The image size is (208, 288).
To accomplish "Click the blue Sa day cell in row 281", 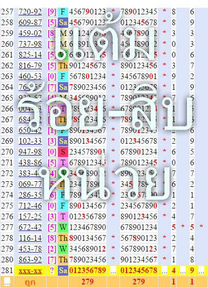I will coord(63,271).
